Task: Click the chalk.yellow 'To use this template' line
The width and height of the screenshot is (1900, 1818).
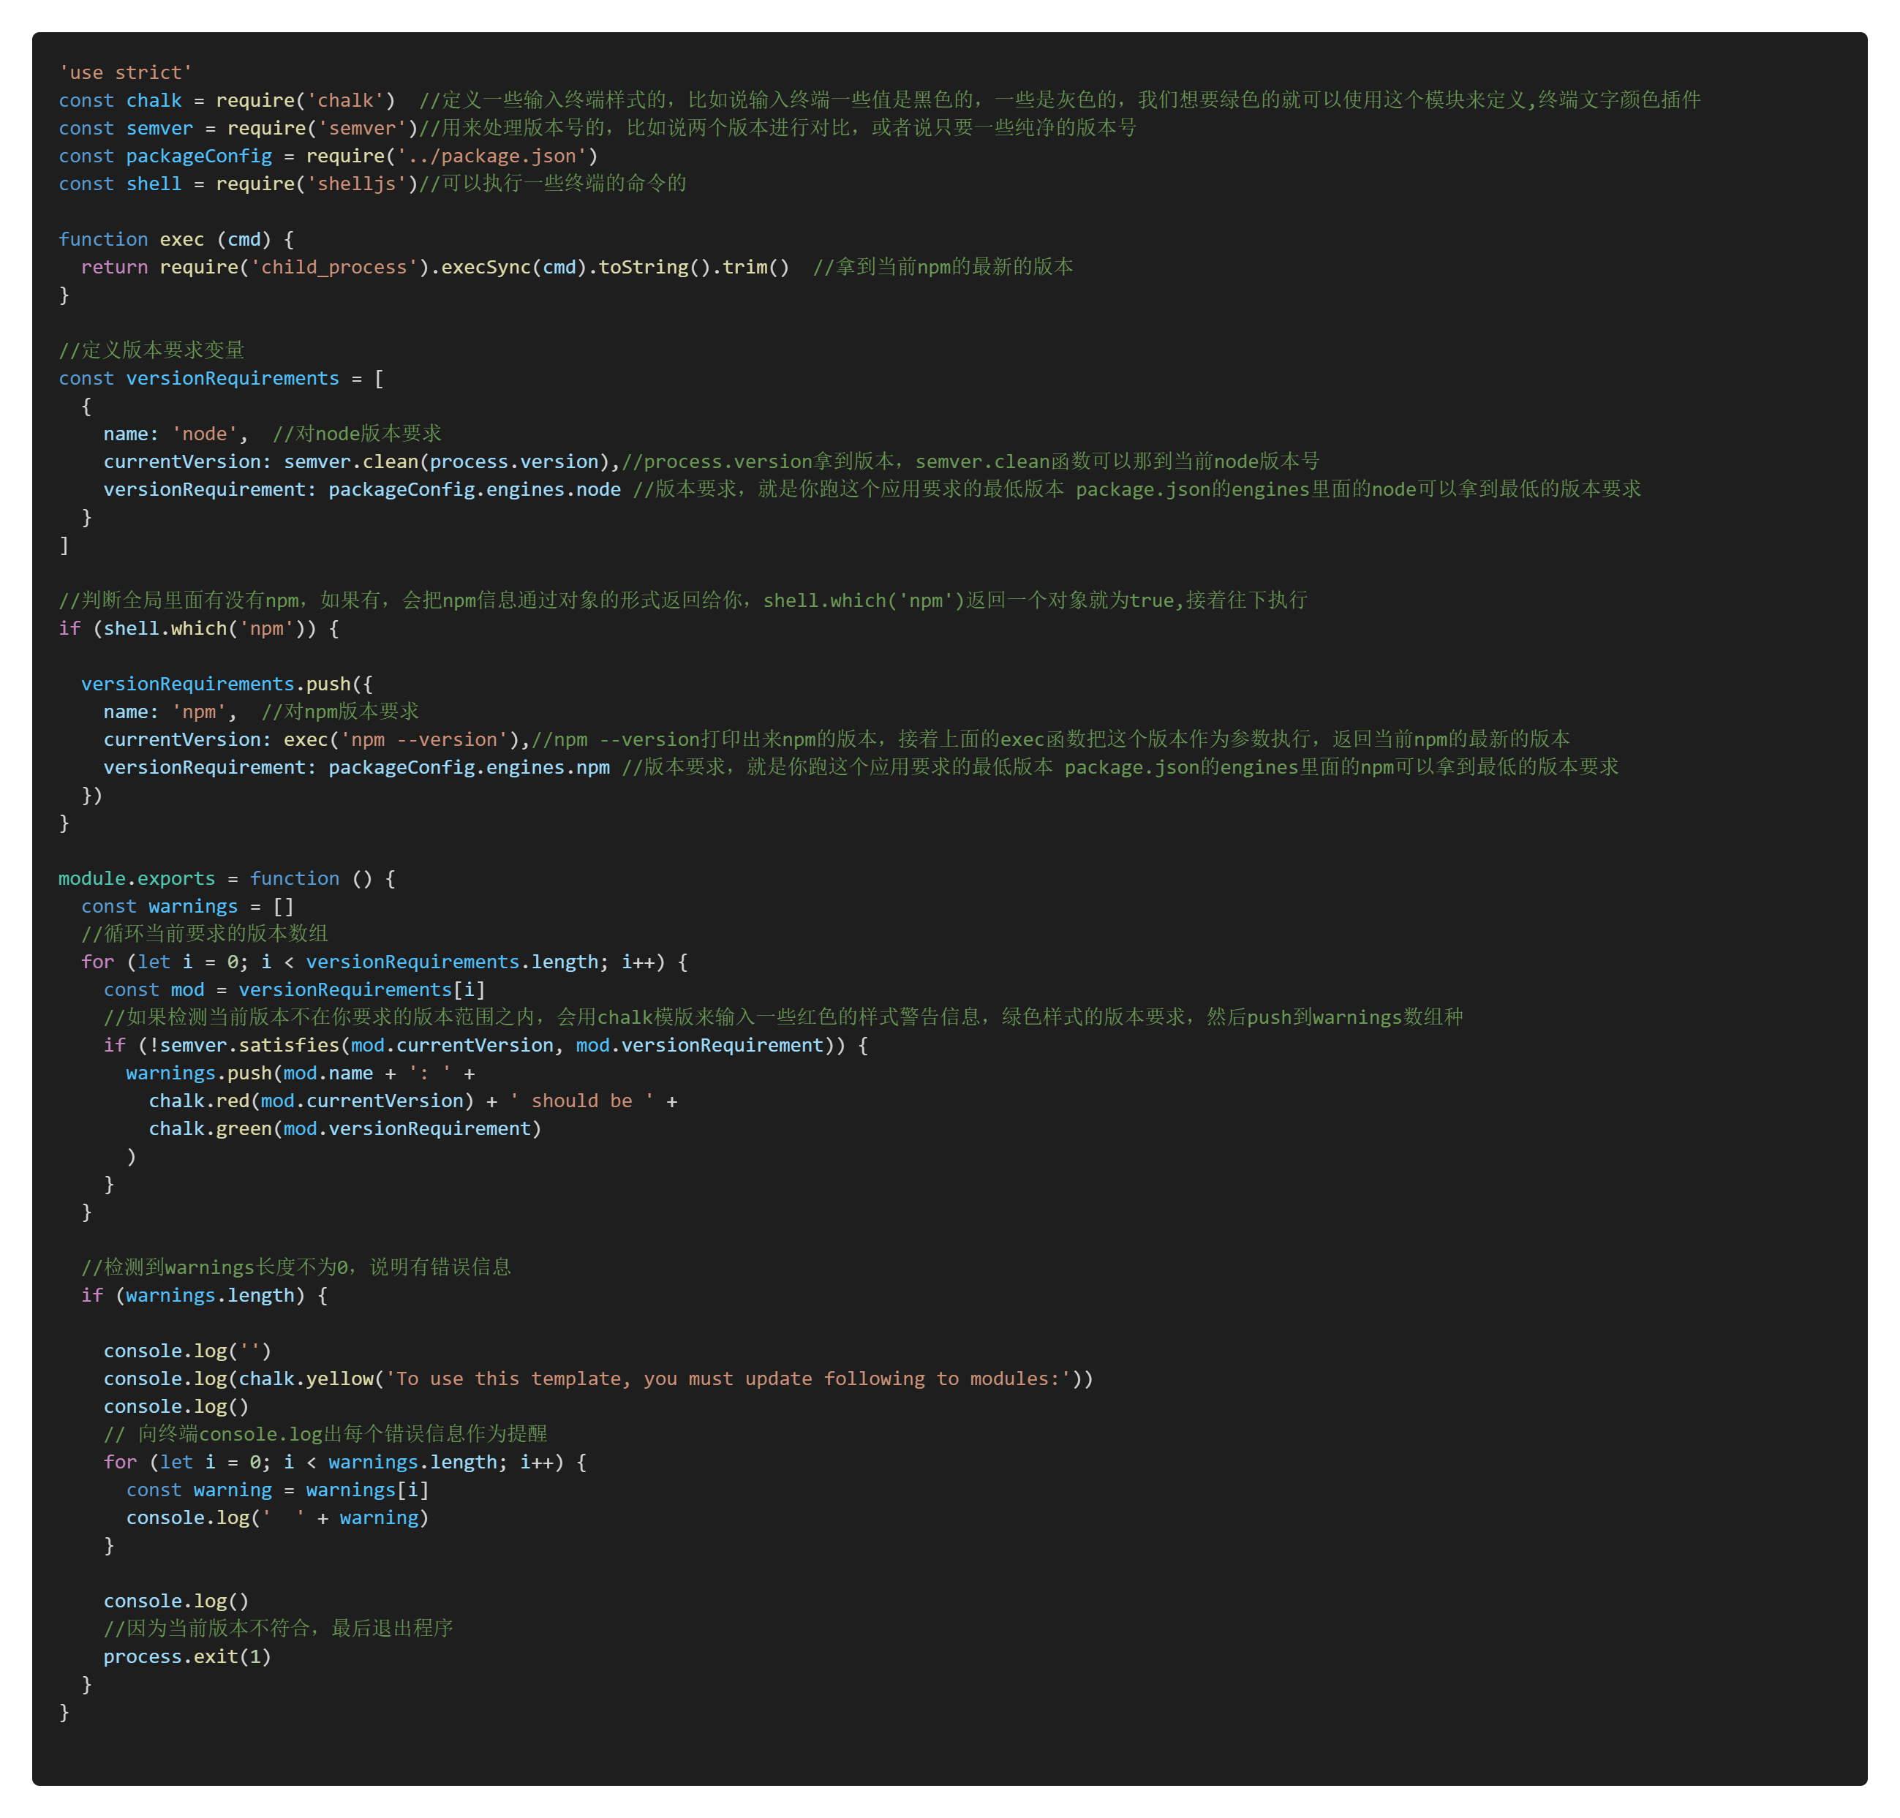Action: pos(597,1379)
